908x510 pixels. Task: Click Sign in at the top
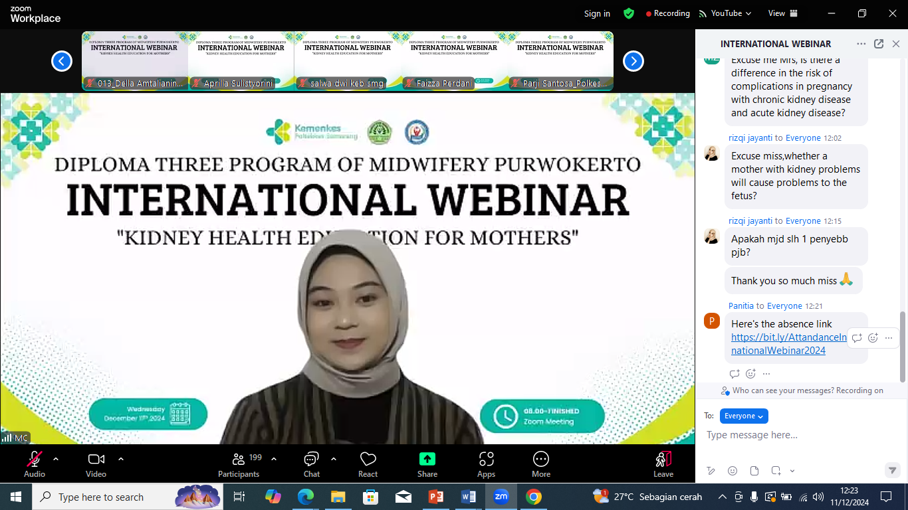(x=597, y=13)
